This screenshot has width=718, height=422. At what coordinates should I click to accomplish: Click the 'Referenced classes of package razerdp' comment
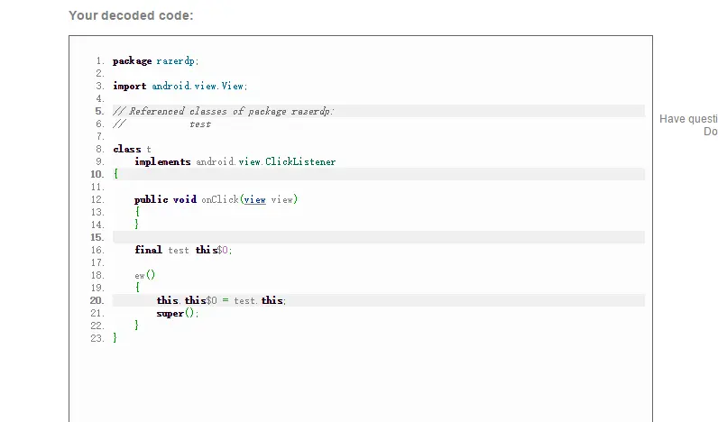(x=224, y=111)
